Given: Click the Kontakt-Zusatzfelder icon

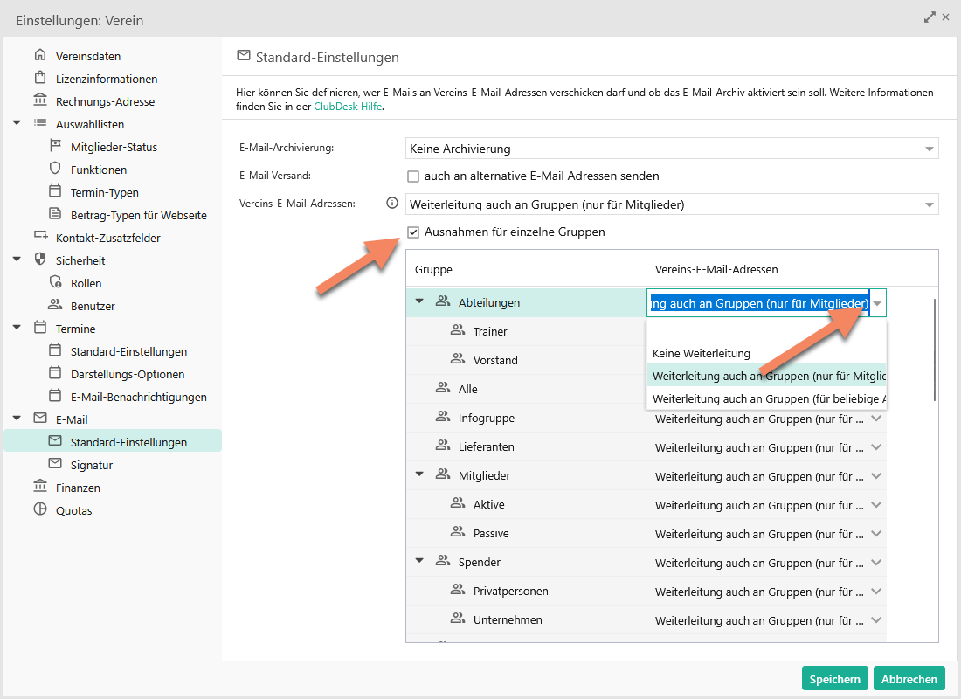Looking at the screenshot, I should [x=40, y=237].
